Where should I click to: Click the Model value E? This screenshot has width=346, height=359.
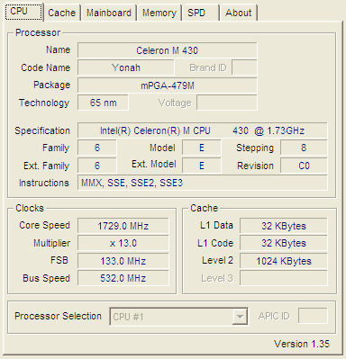pyautogui.click(x=202, y=148)
